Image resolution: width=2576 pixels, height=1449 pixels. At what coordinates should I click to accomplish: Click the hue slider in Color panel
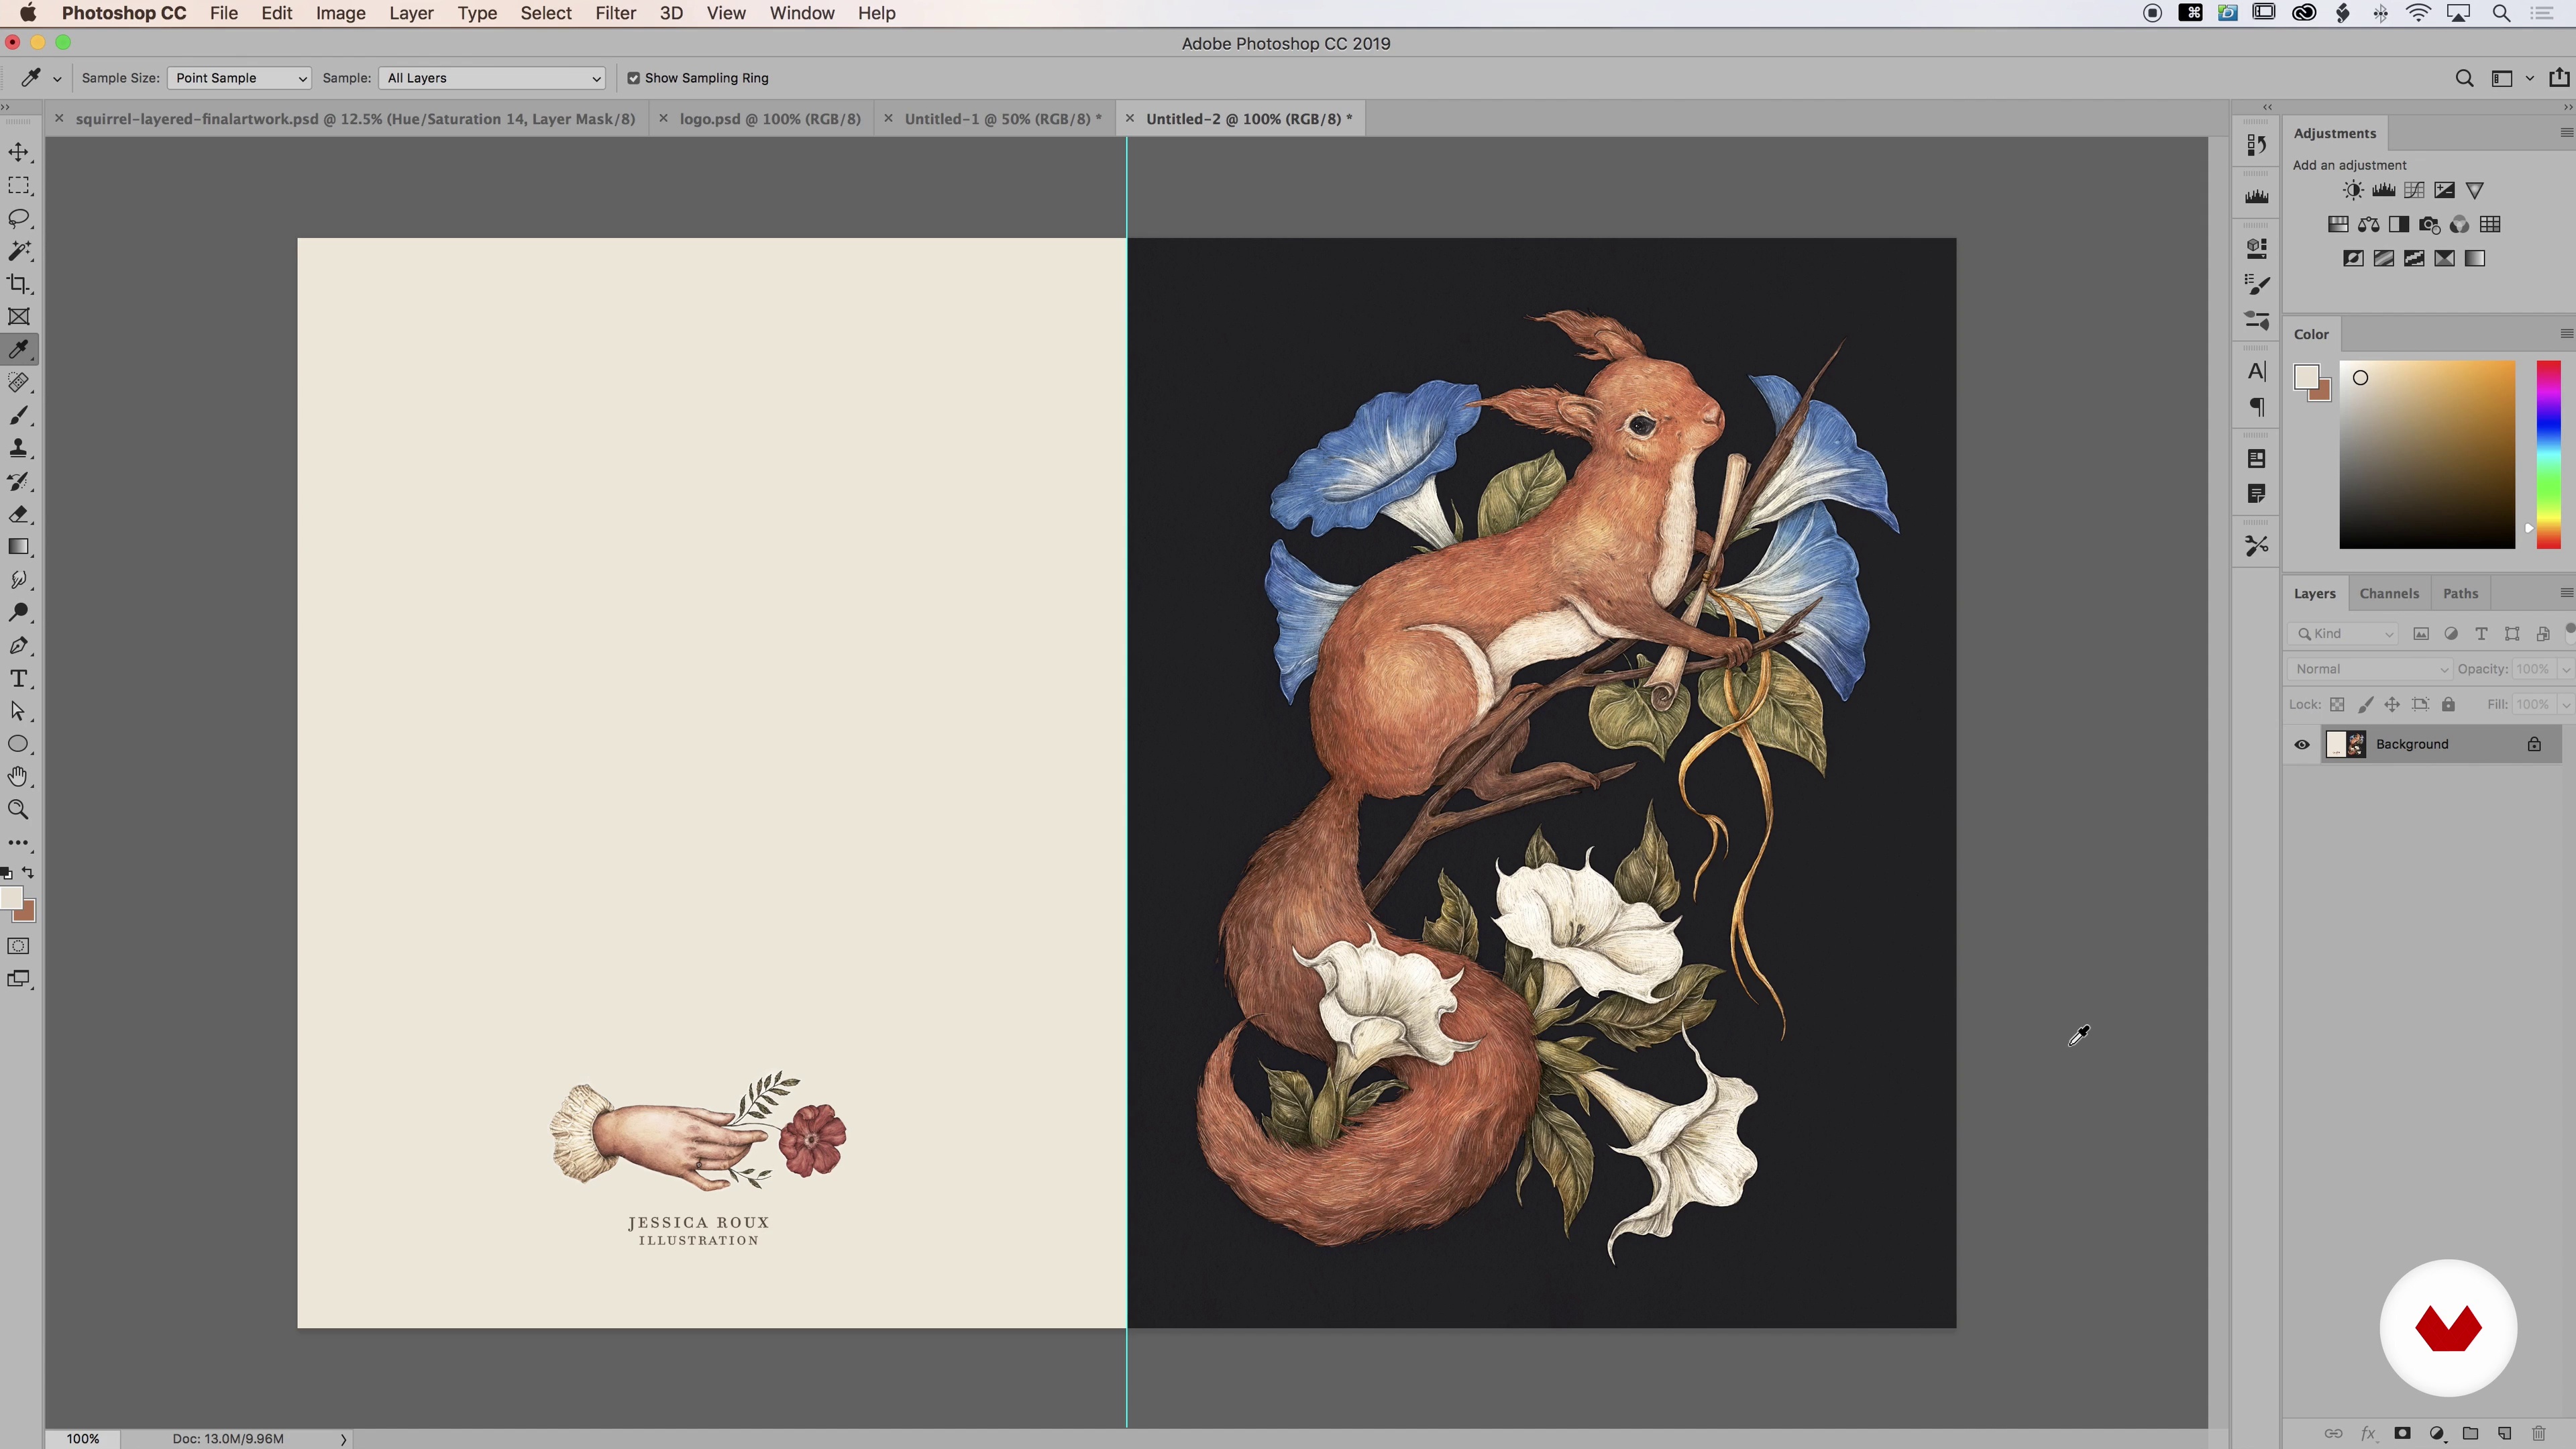(x=2548, y=455)
